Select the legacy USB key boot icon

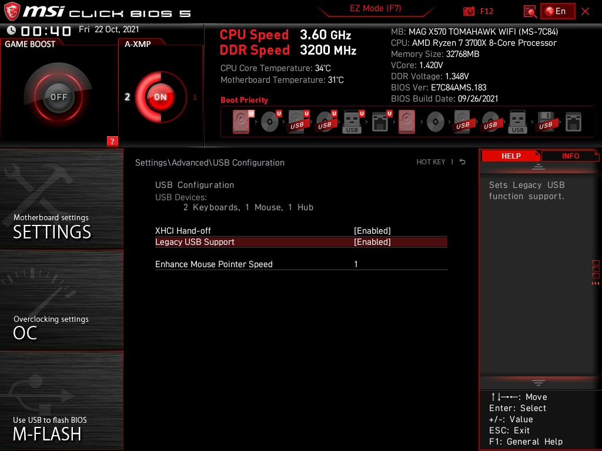tap(517, 122)
